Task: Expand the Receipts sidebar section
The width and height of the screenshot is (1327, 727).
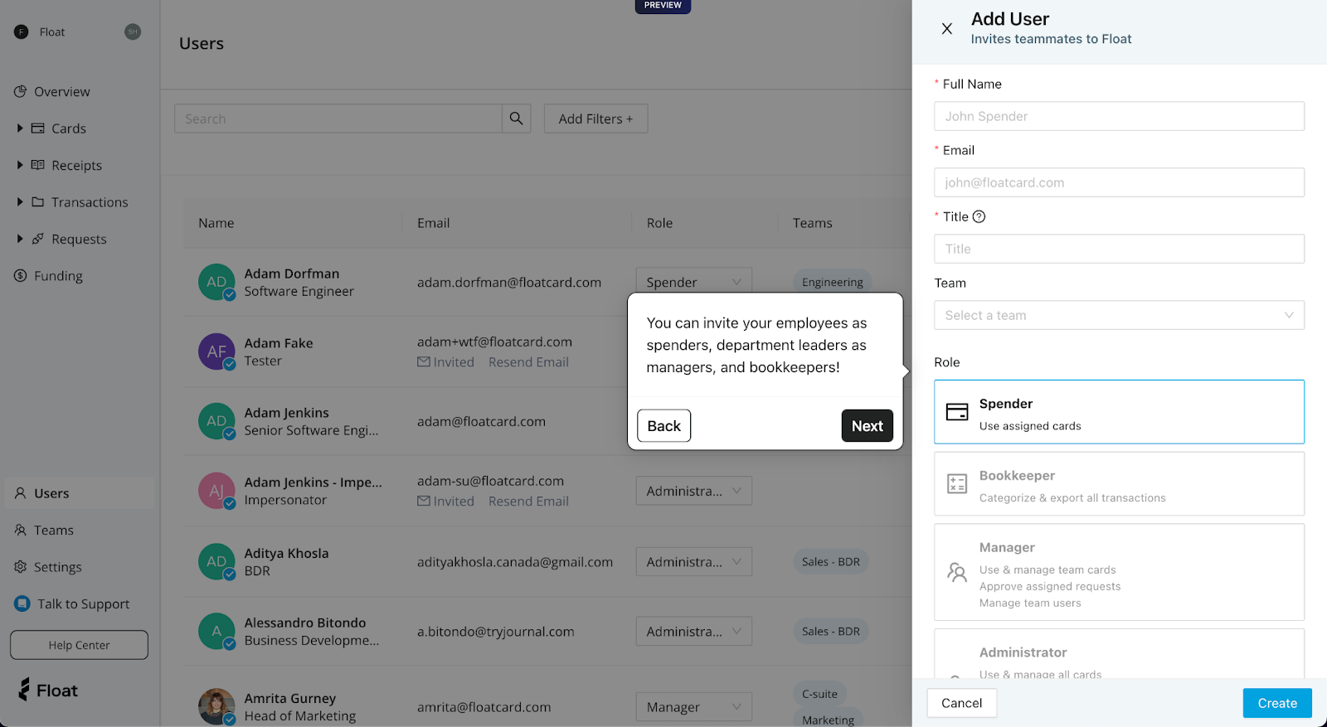Action: tap(20, 165)
